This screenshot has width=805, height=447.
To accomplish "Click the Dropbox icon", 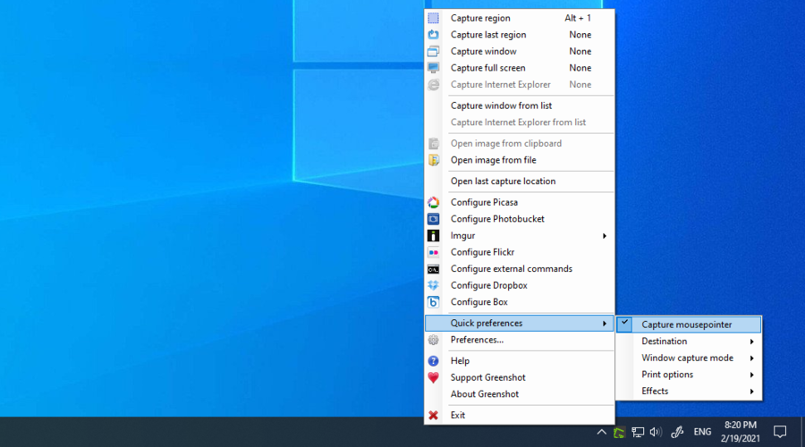I will (x=433, y=285).
